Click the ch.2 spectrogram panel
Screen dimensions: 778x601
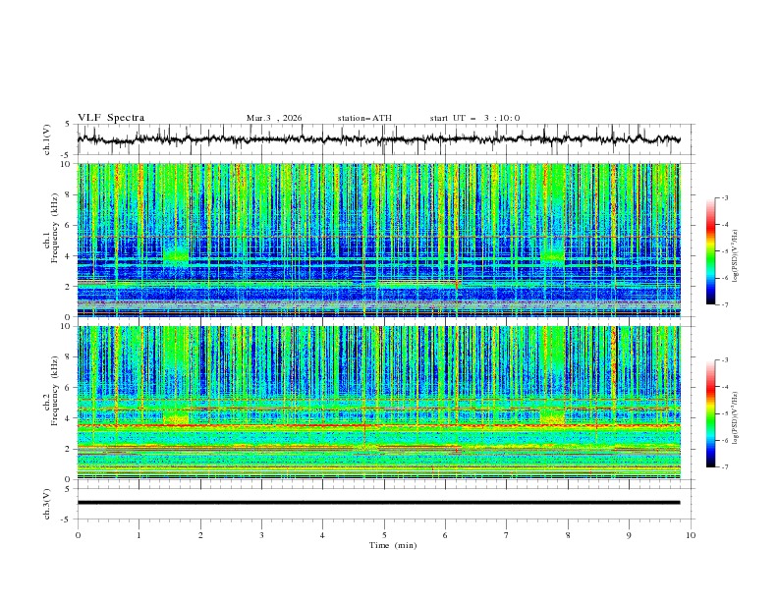378,403
